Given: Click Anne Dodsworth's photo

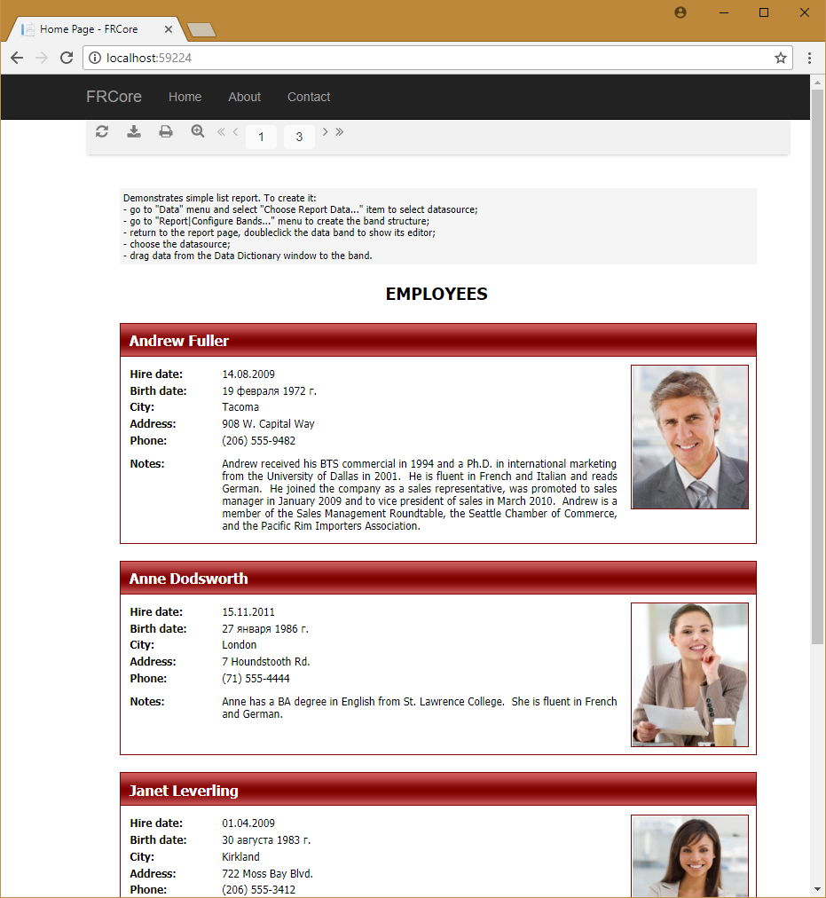Looking at the screenshot, I should (x=689, y=674).
